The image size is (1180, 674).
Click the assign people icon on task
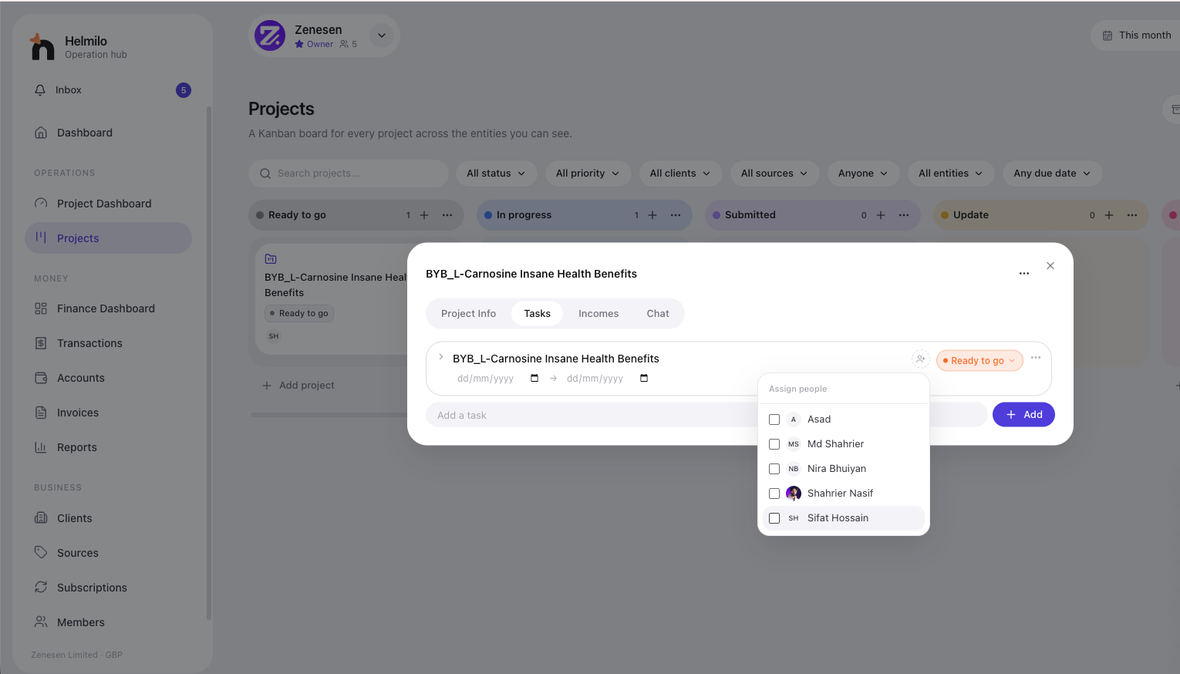click(920, 359)
